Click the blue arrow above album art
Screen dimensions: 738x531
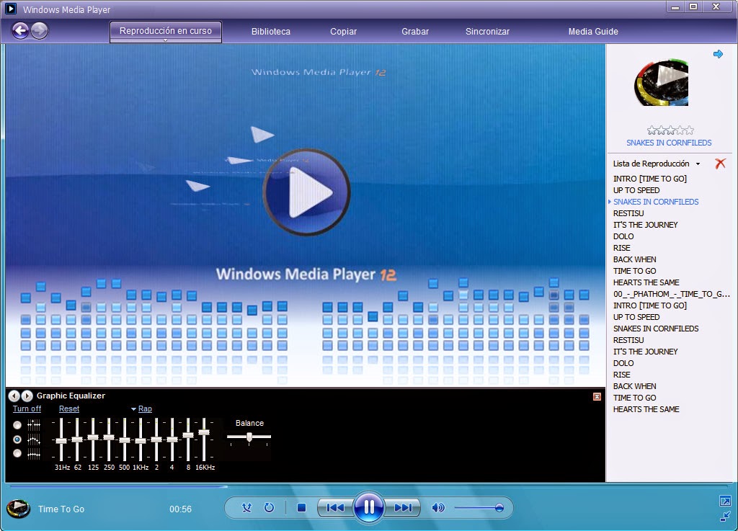click(718, 54)
